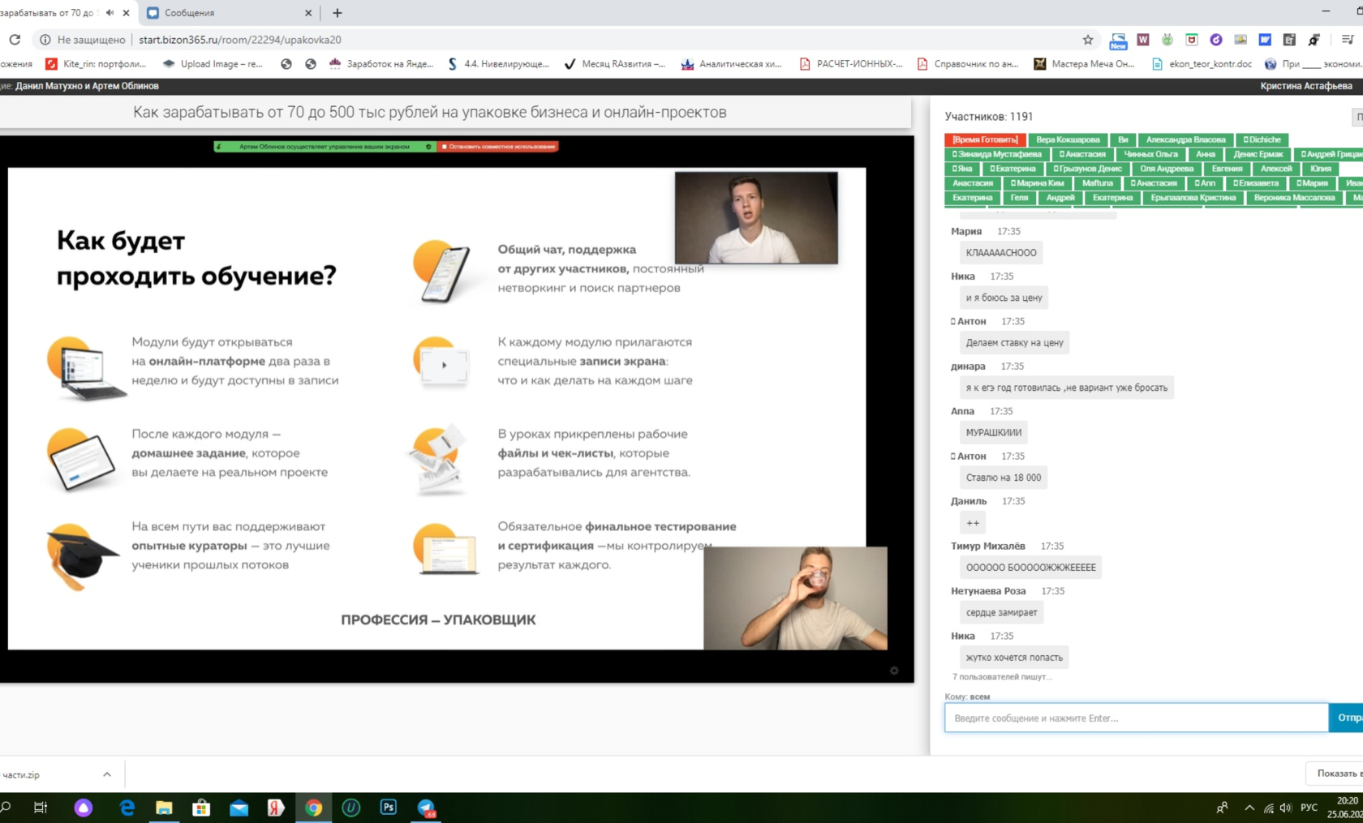Open the ekon_teor_kontr.doc bookmark
The image size is (1363, 823).
[x=1202, y=64]
